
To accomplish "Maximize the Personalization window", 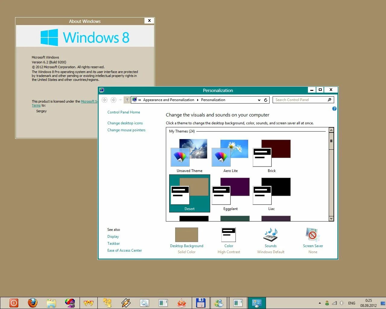I will click(320, 90).
